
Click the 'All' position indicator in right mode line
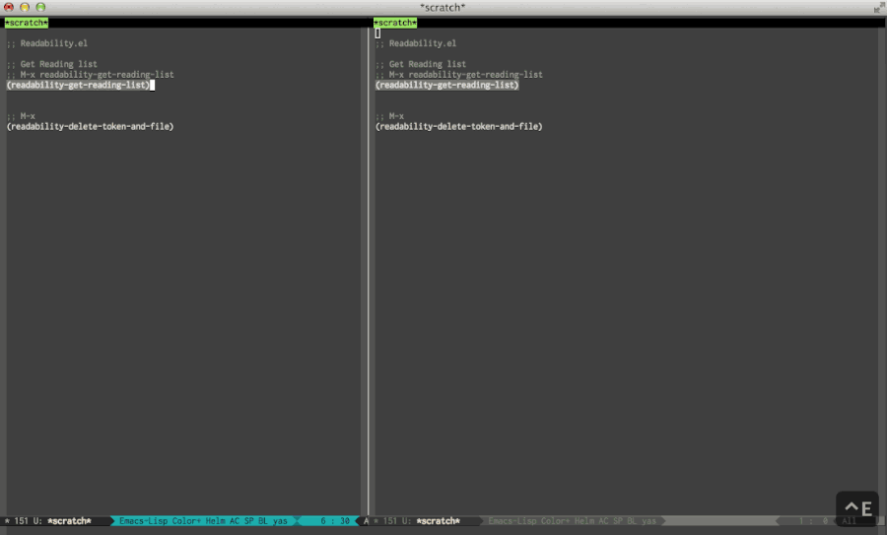[850, 521]
